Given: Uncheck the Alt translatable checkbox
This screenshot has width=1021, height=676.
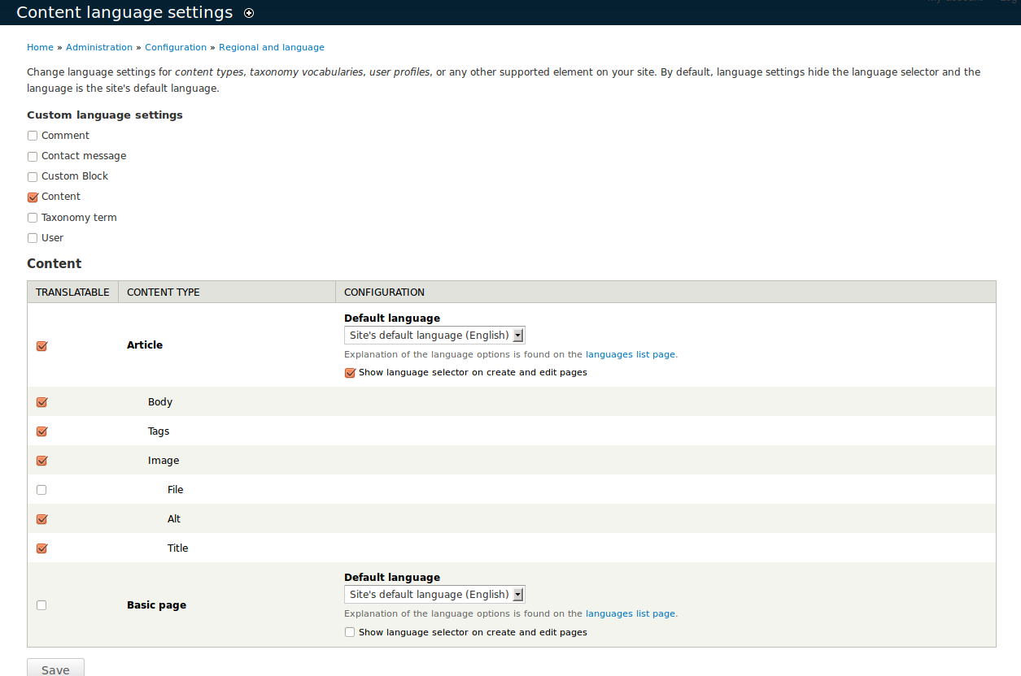Looking at the screenshot, I should 41,518.
